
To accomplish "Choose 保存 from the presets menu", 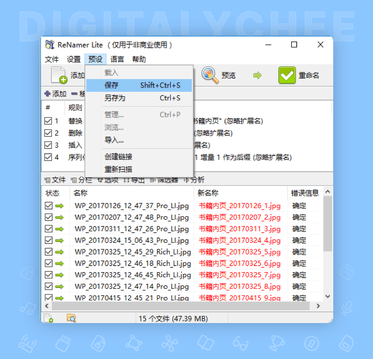I will pyautogui.click(x=139, y=85).
